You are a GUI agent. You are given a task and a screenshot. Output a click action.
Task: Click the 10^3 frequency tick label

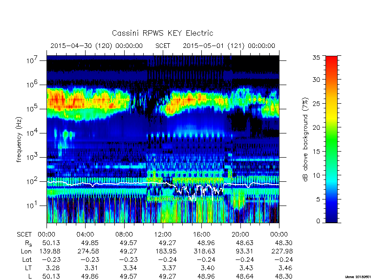[32, 157]
